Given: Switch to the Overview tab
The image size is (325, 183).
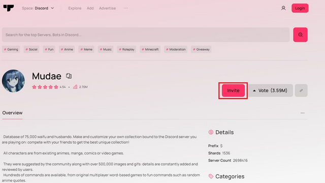Looking at the screenshot, I should click(12, 113).
